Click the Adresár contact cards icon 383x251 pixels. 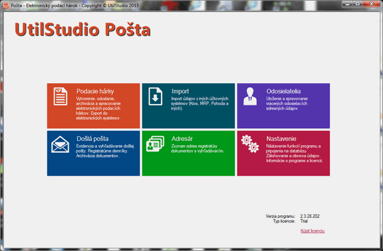(x=155, y=144)
